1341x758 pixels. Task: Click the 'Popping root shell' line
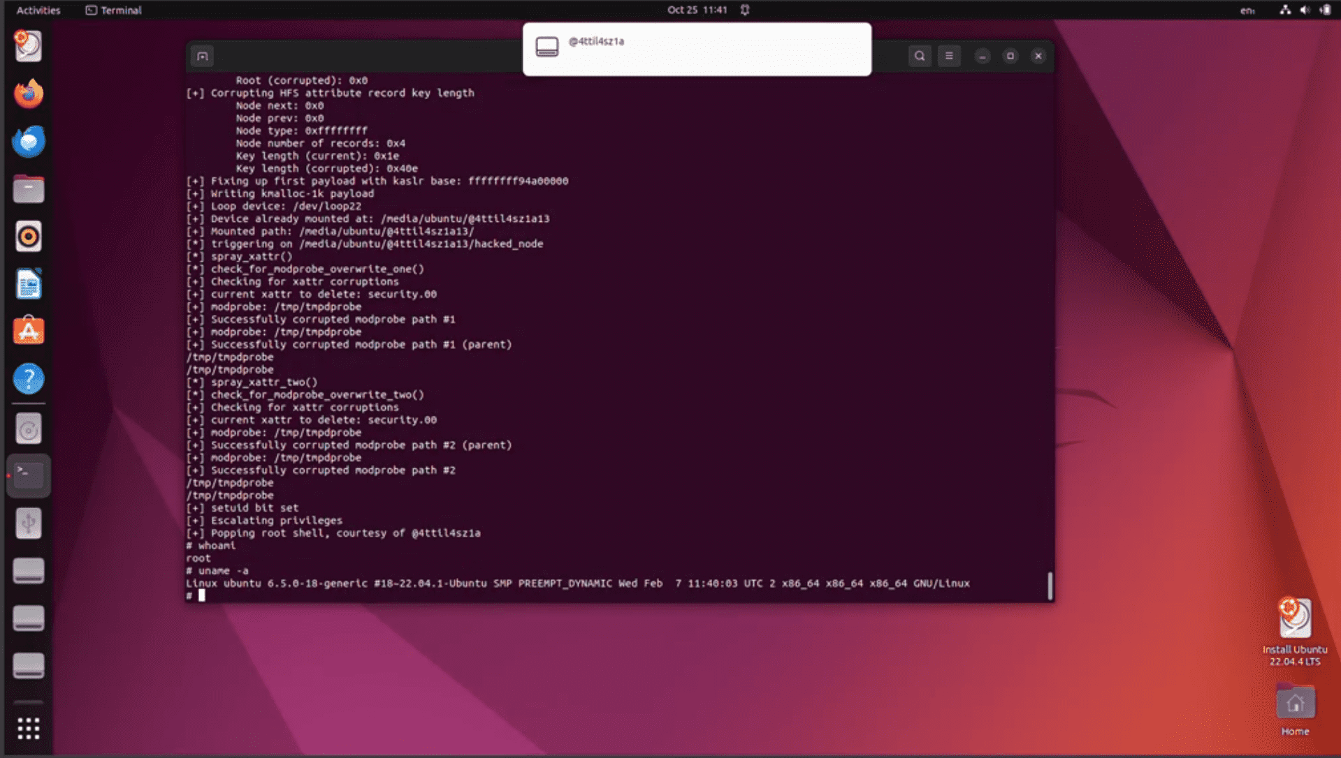point(333,533)
